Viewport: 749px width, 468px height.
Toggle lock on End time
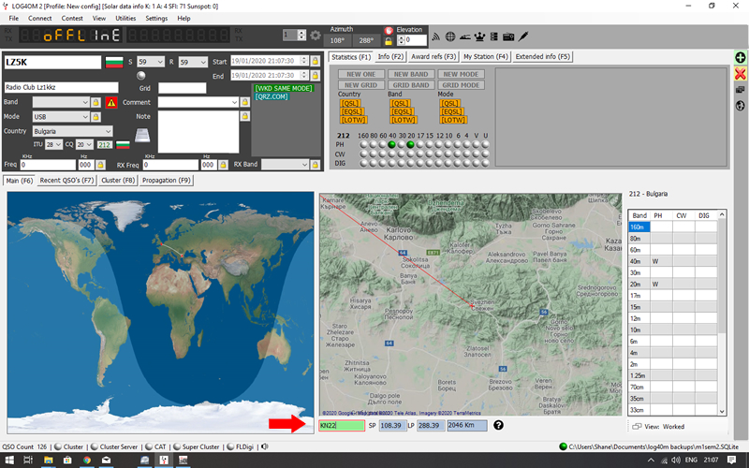[x=315, y=76]
